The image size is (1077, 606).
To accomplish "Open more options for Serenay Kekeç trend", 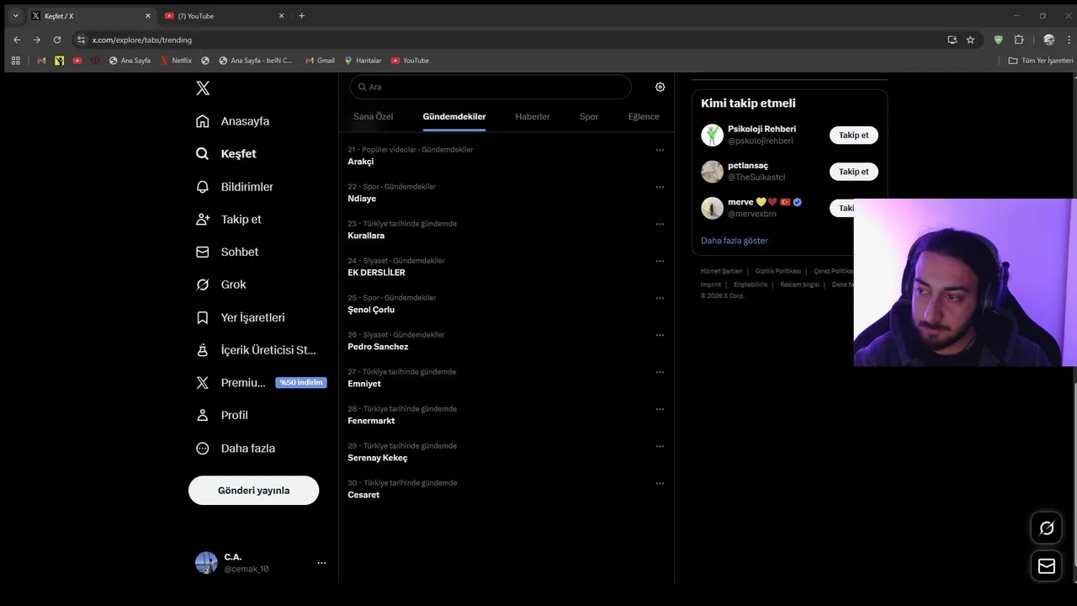I will click(x=660, y=446).
